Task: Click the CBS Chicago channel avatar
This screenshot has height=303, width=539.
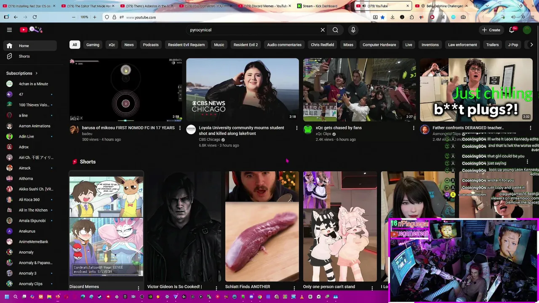Action: click(191, 130)
